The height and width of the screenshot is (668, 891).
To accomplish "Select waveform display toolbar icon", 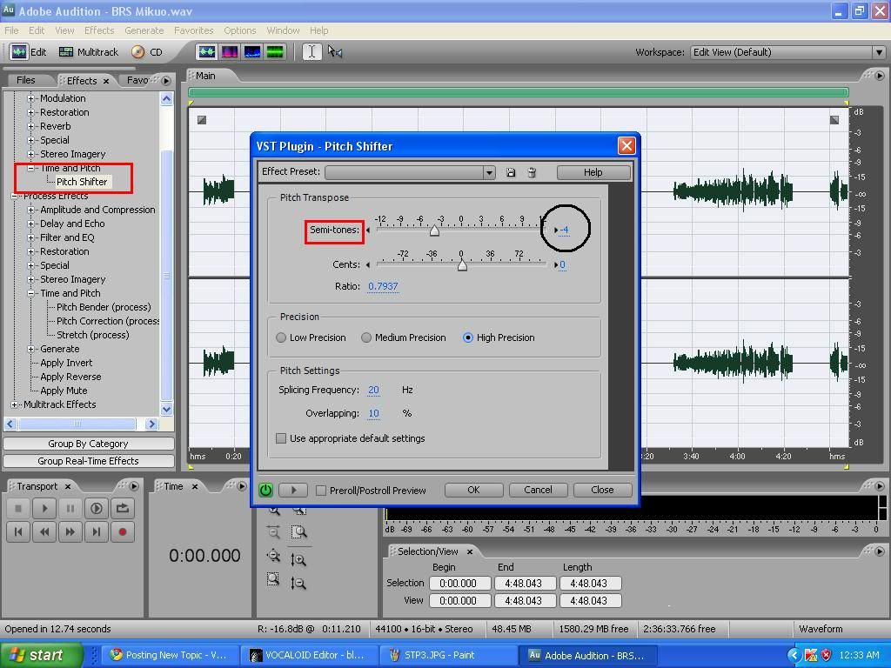I will click(x=206, y=51).
